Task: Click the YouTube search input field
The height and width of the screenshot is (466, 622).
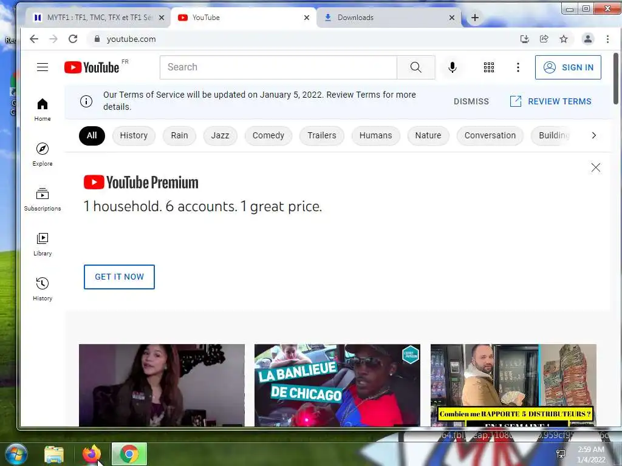Action: click(278, 67)
